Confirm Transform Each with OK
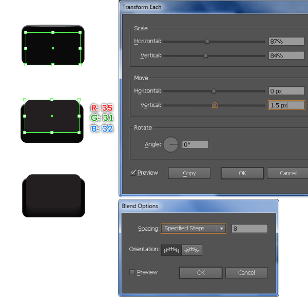This screenshot has width=308, height=298. pos(242,173)
